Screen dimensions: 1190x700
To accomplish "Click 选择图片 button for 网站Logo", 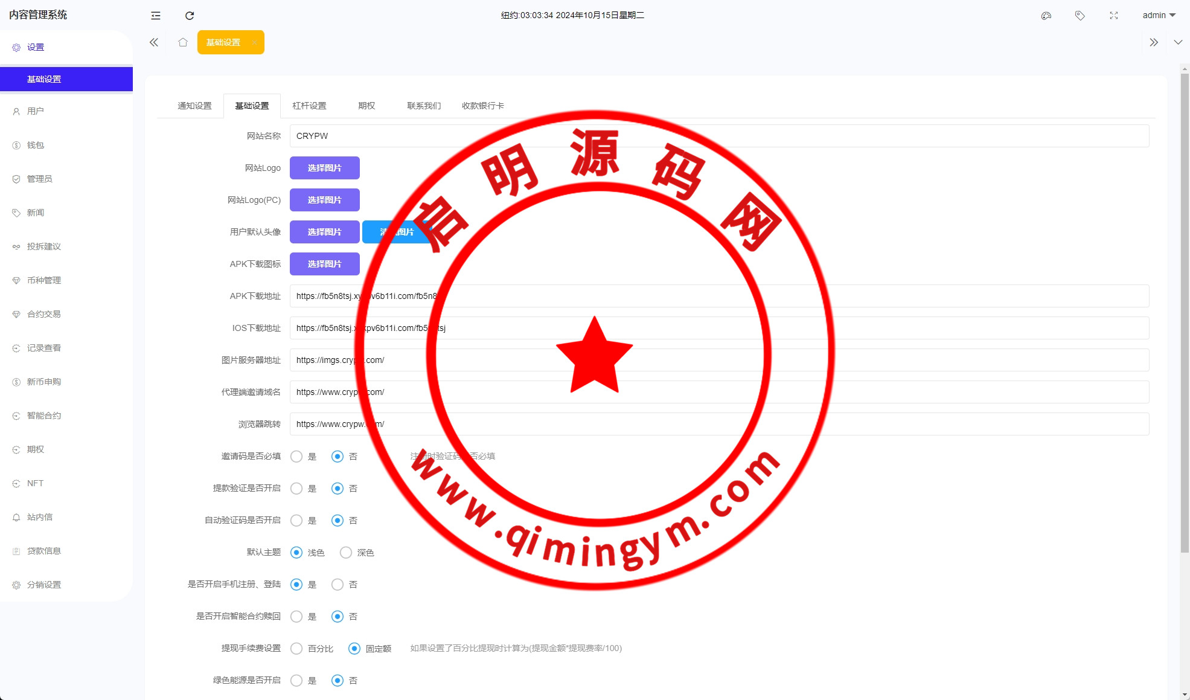I will [325, 168].
